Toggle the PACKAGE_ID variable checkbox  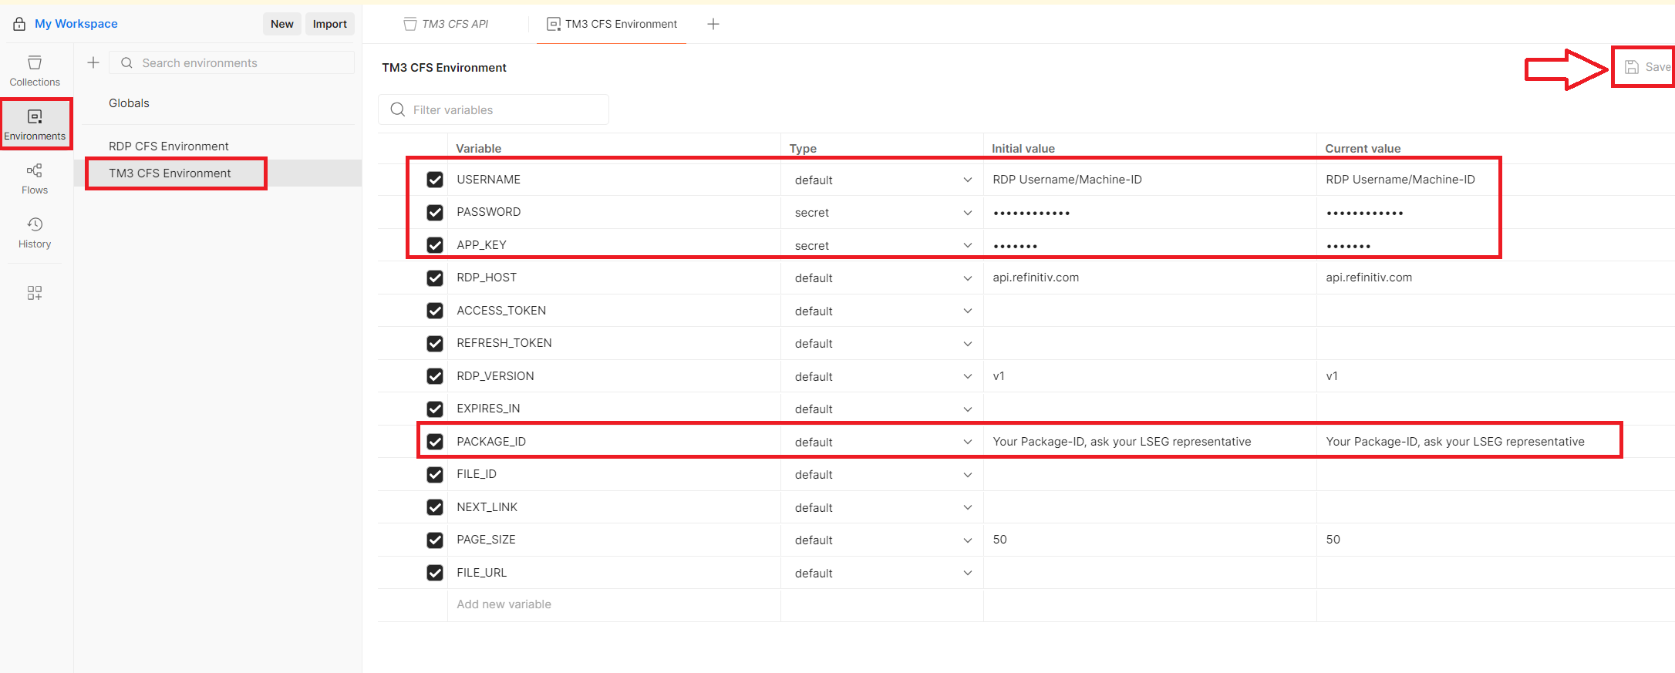pyautogui.click(x=435, y=442)
